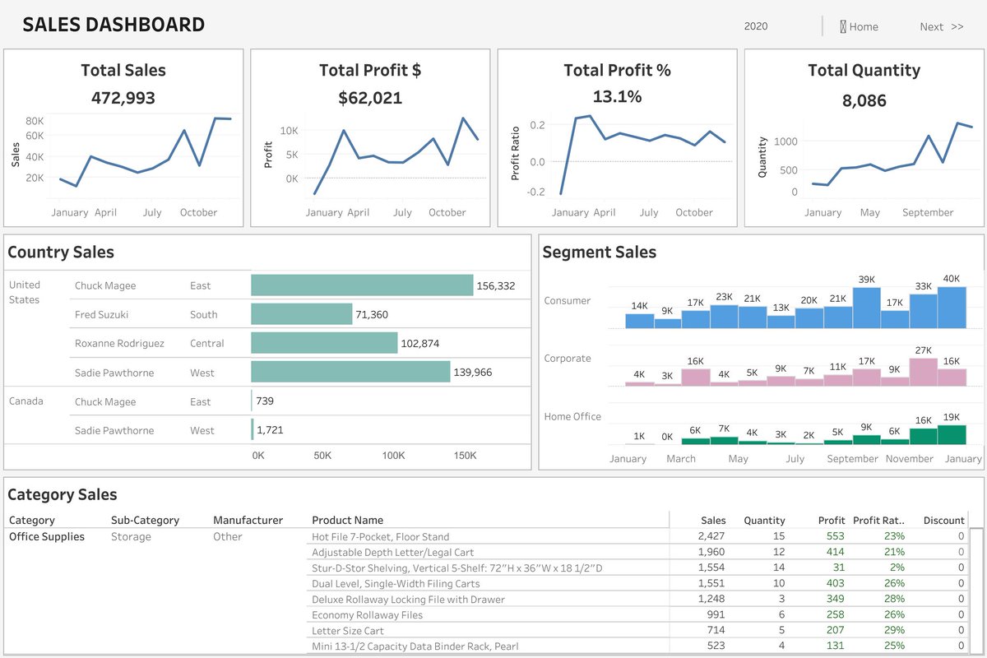Select the Consumer 40K bar
This screenshot has width=987, height=658.
pyautogui.click(x=952, y=307)
